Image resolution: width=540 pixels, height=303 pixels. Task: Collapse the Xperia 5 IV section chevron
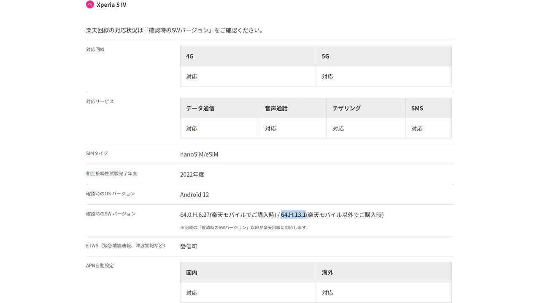tap(89, 4)
